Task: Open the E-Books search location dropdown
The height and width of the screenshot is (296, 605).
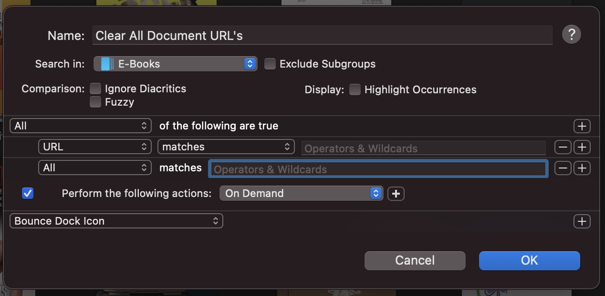Action: coord(175,64)
